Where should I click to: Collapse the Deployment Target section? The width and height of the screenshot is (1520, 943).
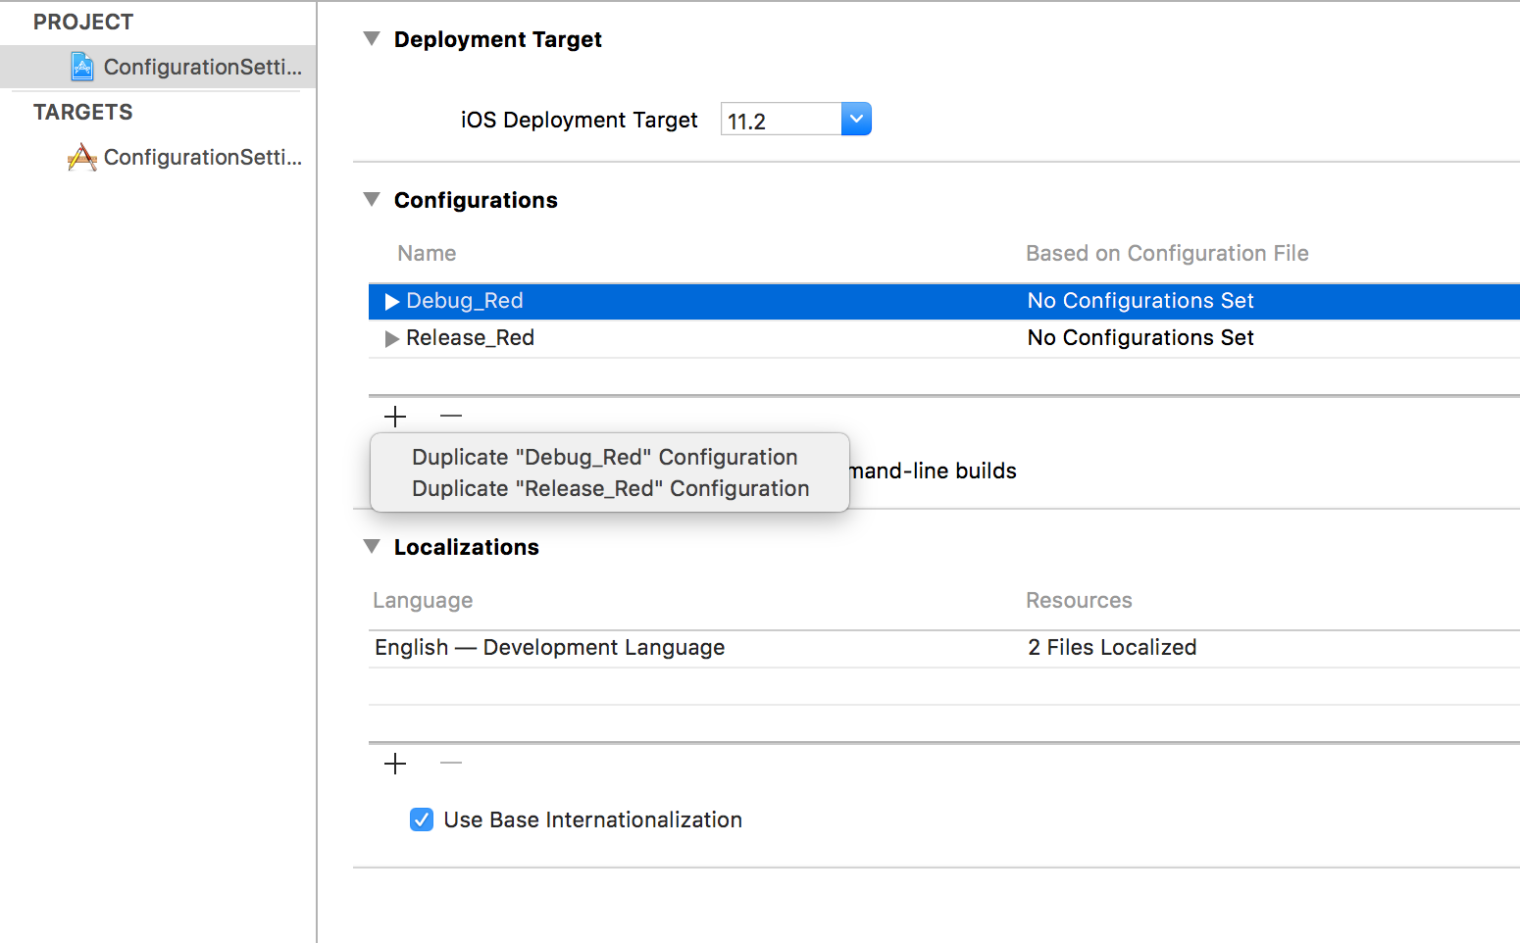coord(372,39)
